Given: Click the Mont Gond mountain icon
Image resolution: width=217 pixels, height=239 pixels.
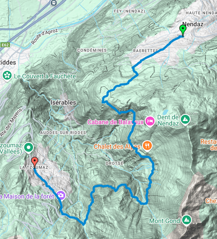Looking at the screenshot, I should [x=187, y=220].
